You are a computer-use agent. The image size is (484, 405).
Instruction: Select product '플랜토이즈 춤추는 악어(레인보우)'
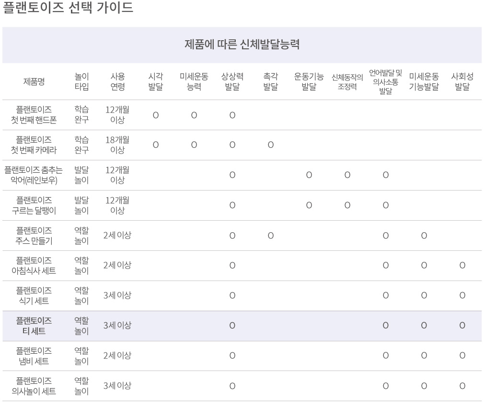(34, 175)
